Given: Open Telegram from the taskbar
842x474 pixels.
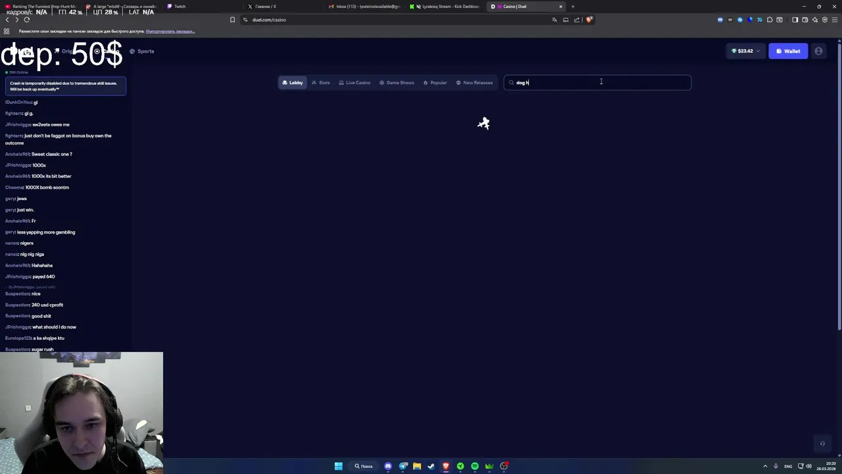Looking at the screenshot, I should point(403,466).
